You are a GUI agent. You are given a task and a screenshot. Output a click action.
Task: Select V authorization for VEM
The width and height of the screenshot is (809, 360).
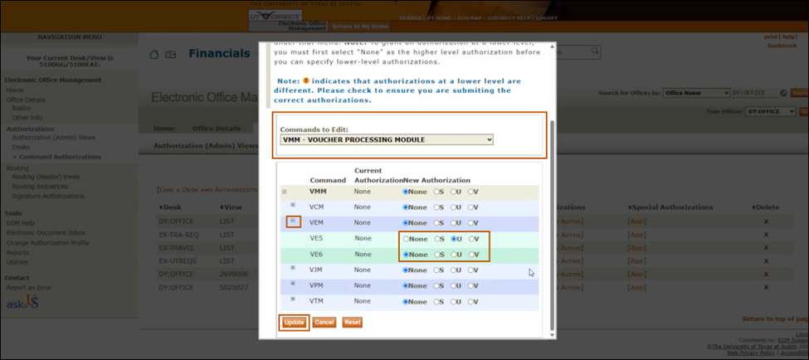tap(470, 223)
